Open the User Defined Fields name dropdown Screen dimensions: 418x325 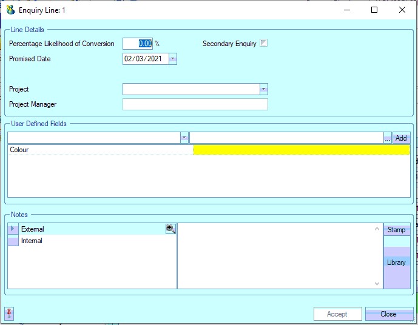click(x=184, y=138)
